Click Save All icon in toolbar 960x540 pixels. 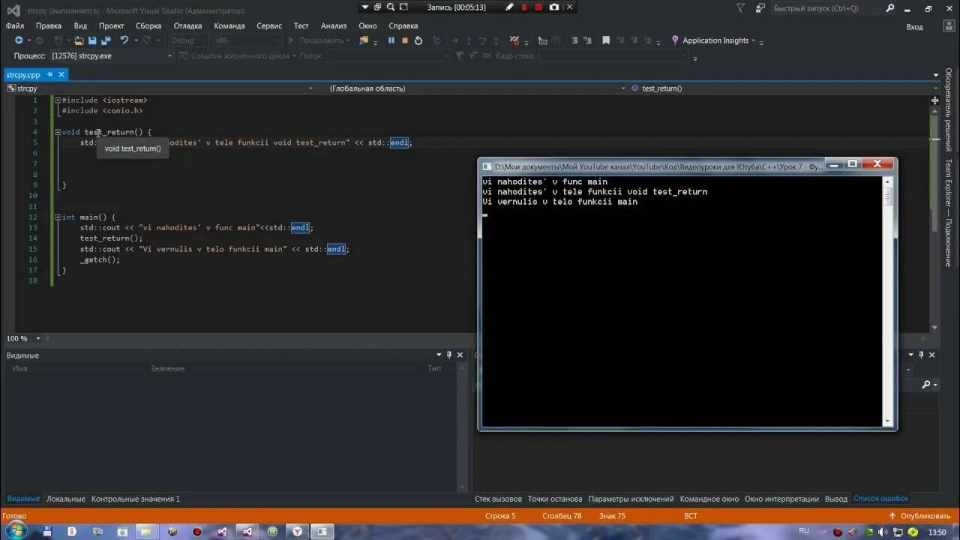(x=105, y=40)
